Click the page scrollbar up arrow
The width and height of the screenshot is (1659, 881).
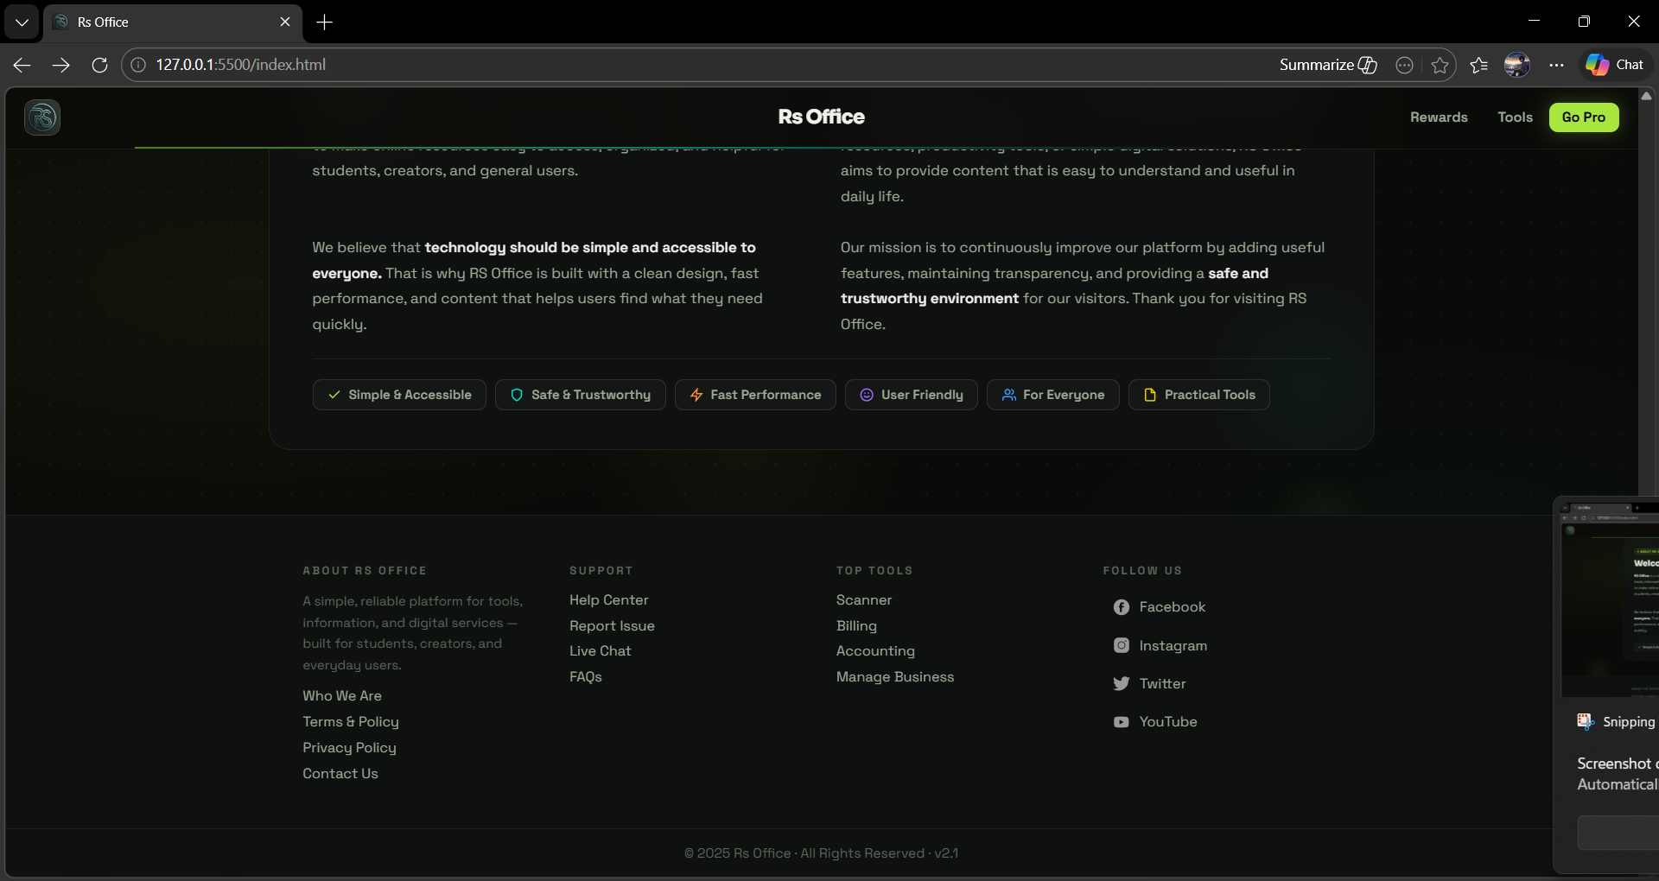(x=1647, y=96)
